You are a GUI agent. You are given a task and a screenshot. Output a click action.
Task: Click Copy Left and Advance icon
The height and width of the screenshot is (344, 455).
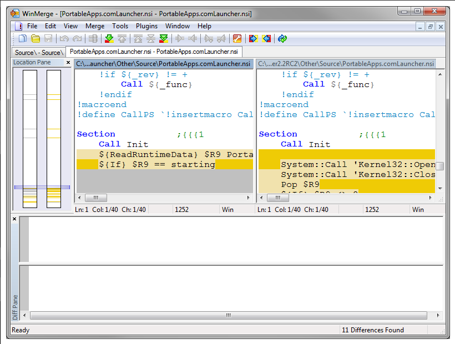tap(221, 39)
